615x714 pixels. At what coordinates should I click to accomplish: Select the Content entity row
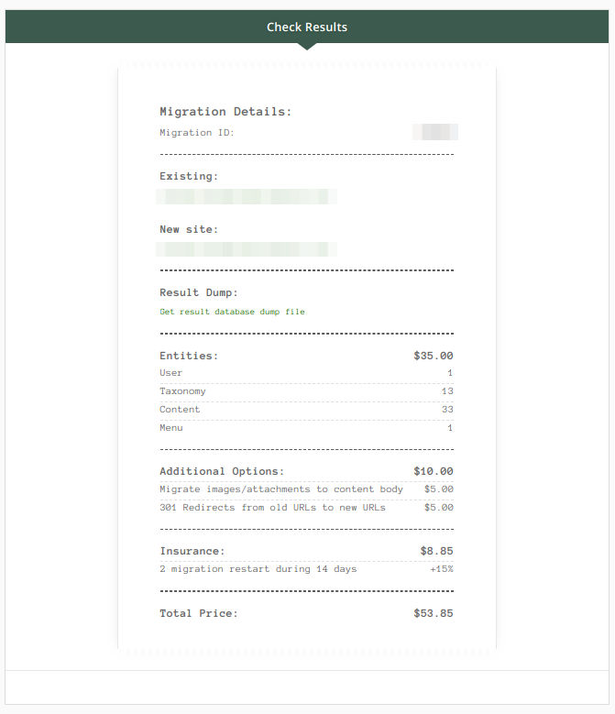[x=306, y=410]
